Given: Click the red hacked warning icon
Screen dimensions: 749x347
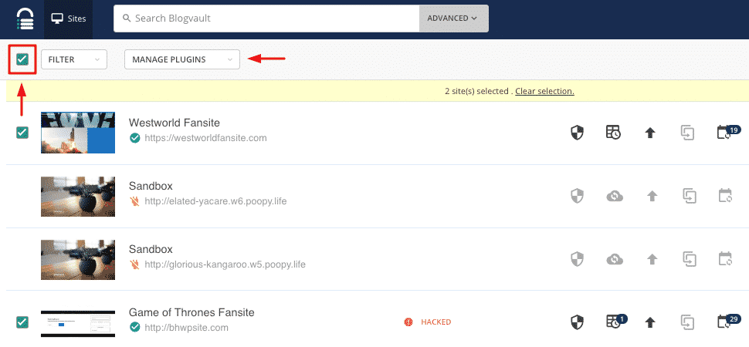Looking at the screenshot, I should [408, 322].
